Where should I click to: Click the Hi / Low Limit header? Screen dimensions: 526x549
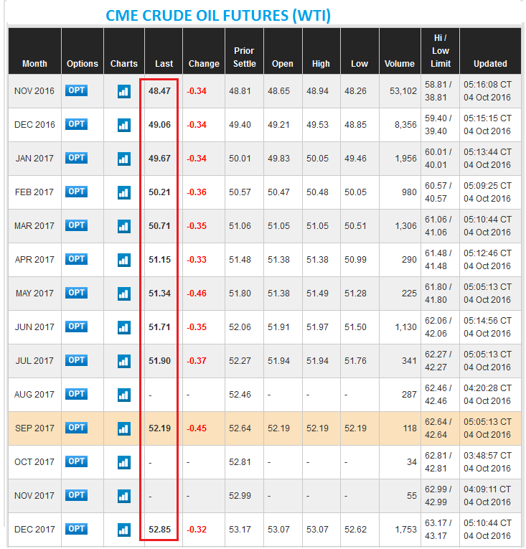point(441,51)
